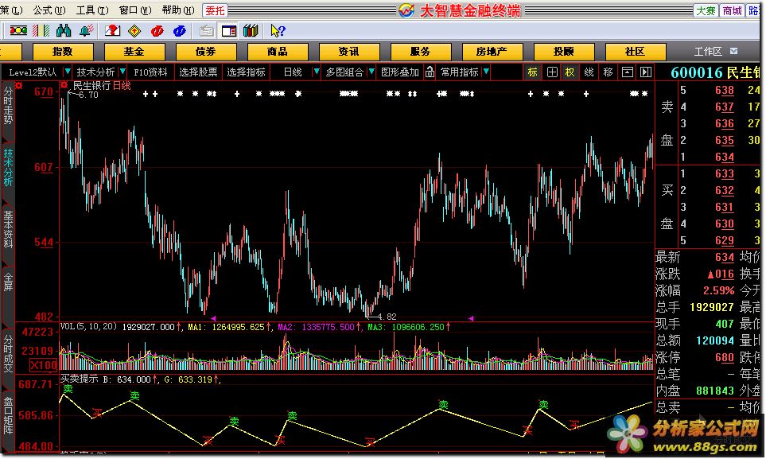The image size is (766, 459).
Task: Toggle the 权 rights-adjustment button
Action: point(570,72)
